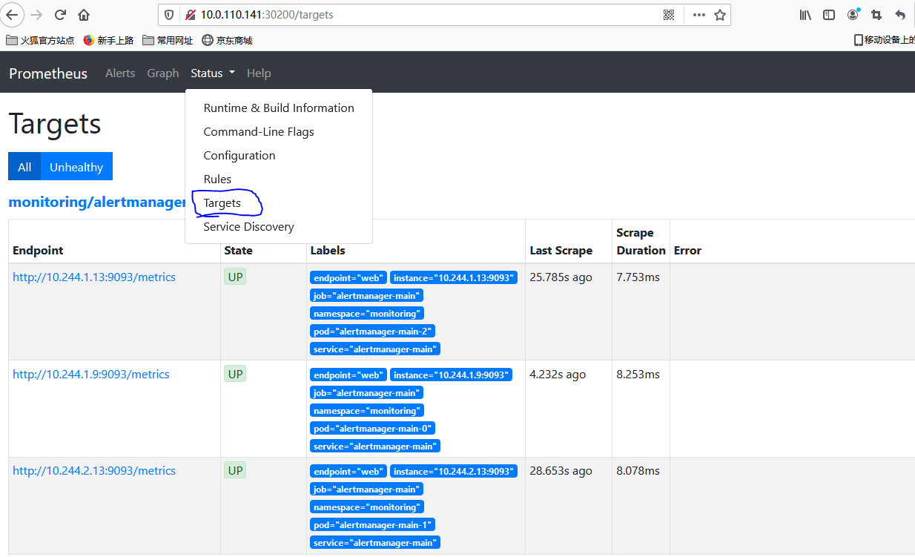Click the "4.232s ago" last scrape value

point(558,375)
